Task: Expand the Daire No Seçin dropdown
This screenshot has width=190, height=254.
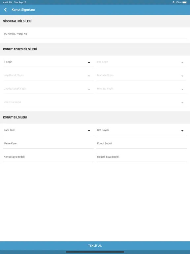Action: tap(95, 102)
